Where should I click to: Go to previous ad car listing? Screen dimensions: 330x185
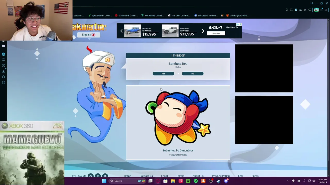[121, 31]
